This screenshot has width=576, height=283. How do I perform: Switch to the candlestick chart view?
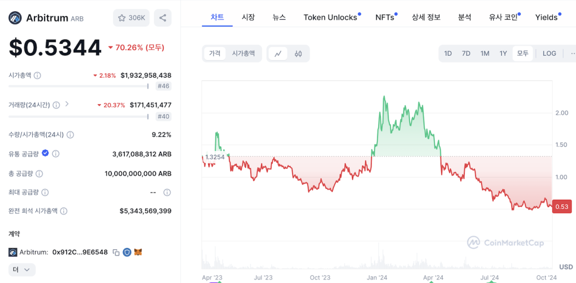click(x=298, y=53)
